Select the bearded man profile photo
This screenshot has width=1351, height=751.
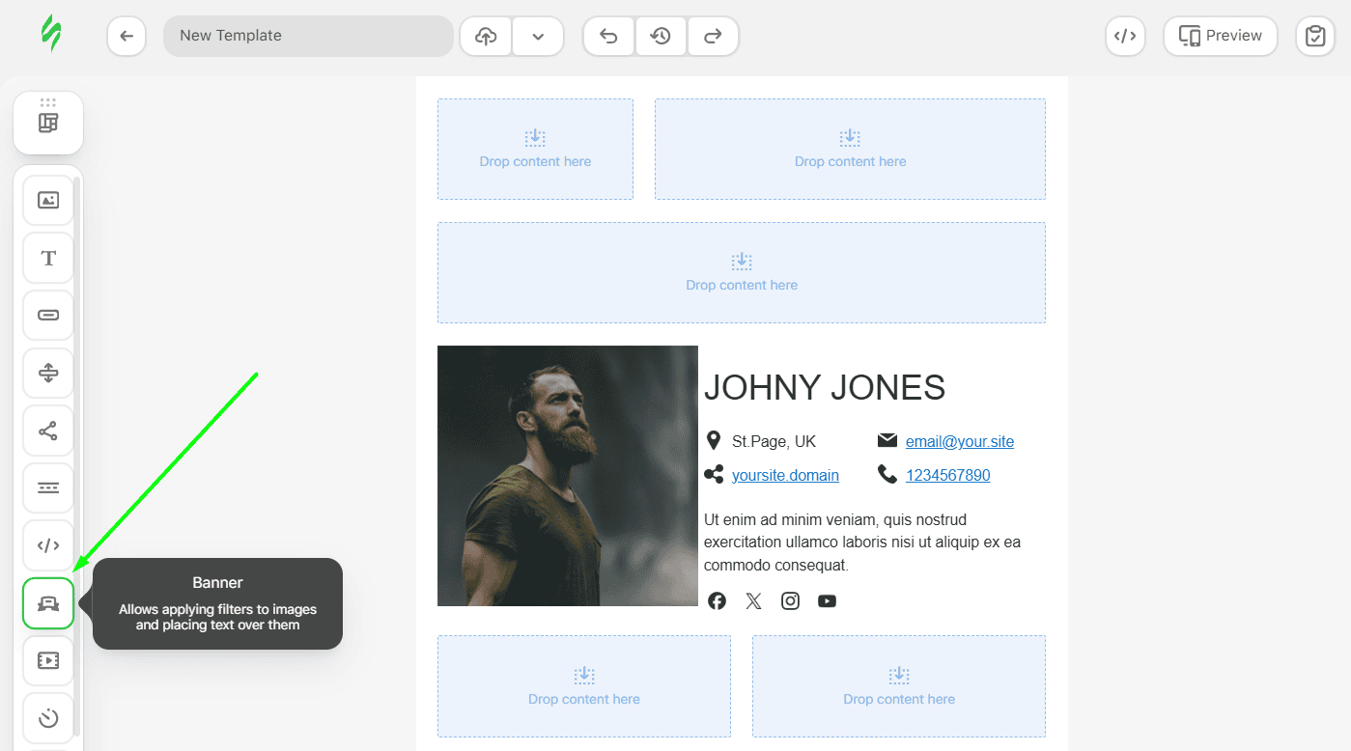click(x=567, y=476)
